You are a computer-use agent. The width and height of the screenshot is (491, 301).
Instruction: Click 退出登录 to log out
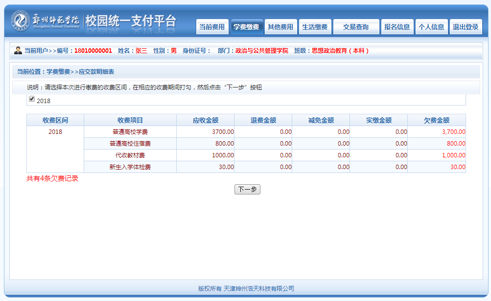click(466, 27)
